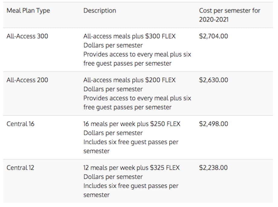Click the $2,498.00 cost value
This screenshot has width=278, height=207.
(x=213, y=124)
